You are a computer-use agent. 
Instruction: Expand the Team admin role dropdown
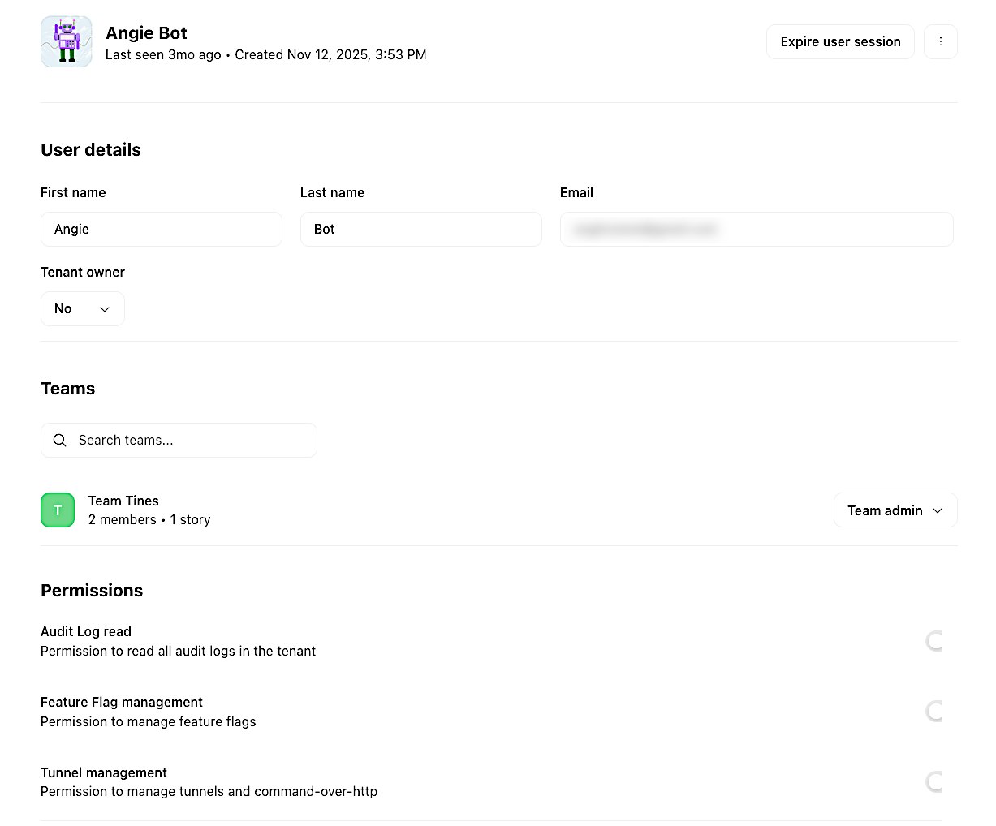(x=895, y=510)
